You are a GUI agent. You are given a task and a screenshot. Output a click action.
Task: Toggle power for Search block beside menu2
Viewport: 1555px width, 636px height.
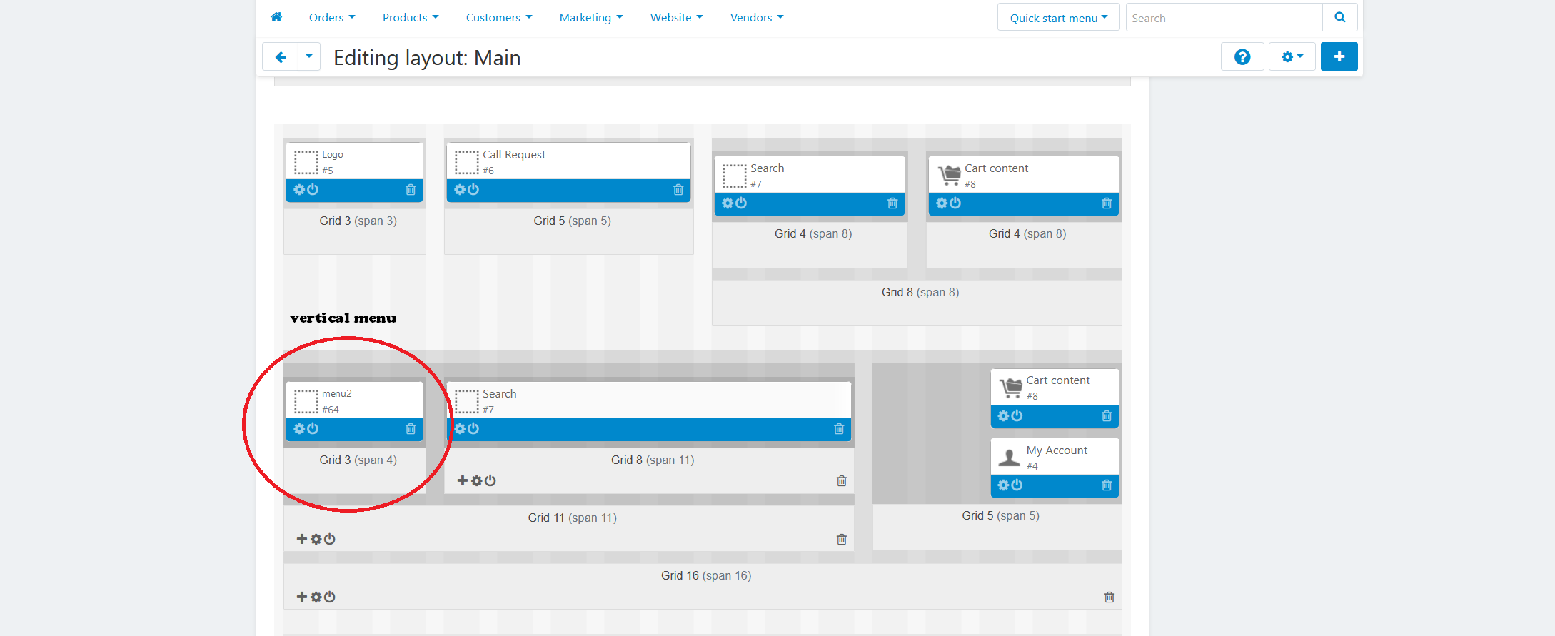(473, 429)
